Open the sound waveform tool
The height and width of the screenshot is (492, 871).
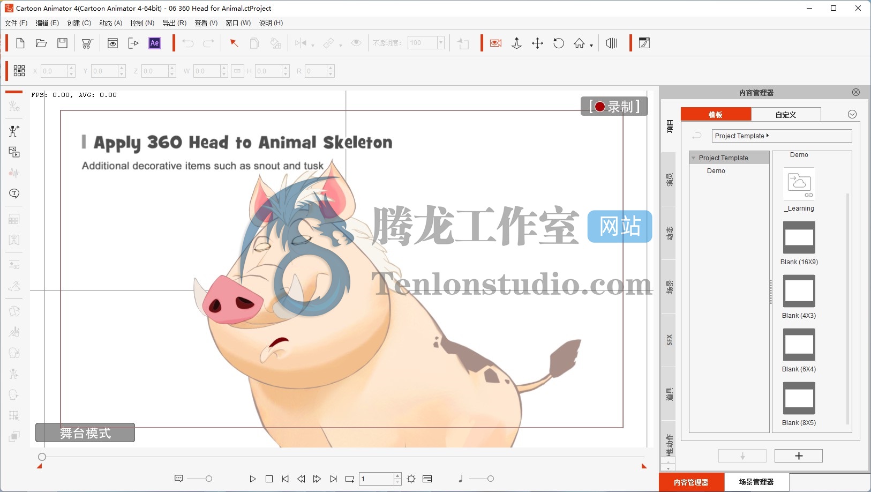[14, 173]
